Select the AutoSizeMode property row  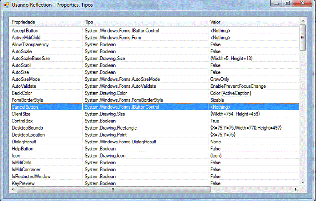[x=155, y=79]
